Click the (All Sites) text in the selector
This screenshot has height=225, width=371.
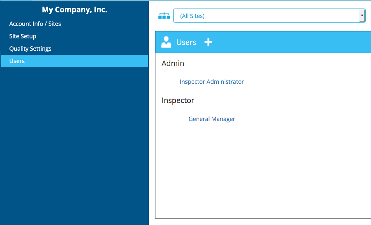pyautogui.click(x=193, y=16)
